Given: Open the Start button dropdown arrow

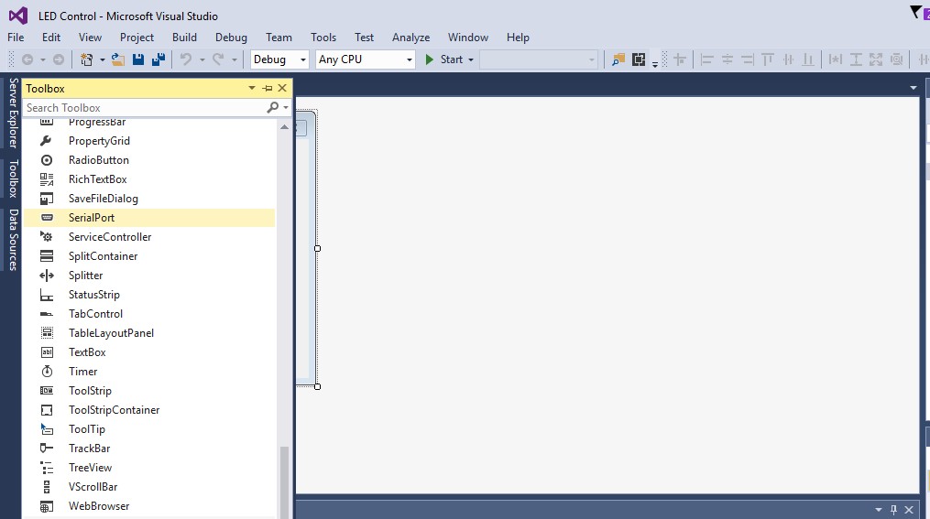Looking at the screenshot, I should point(471,59).
